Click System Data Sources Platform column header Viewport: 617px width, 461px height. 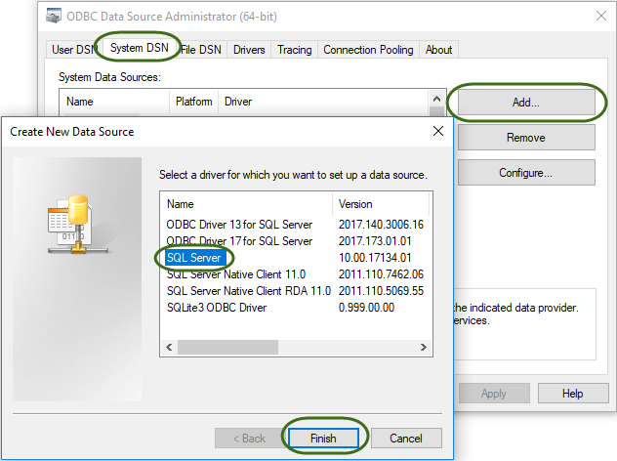194,102
